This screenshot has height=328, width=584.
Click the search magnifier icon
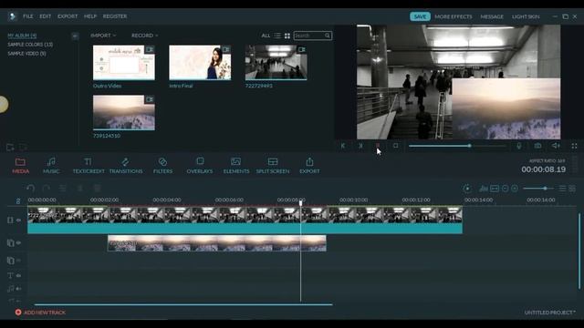(x=328, y=36)
